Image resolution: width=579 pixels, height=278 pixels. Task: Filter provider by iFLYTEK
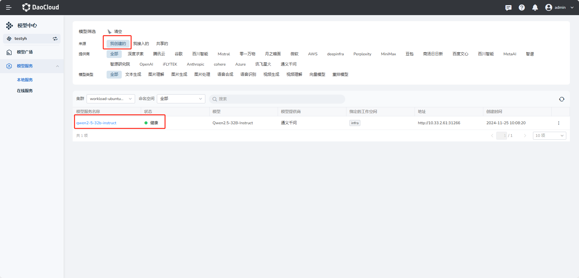(x=170, y=64)
